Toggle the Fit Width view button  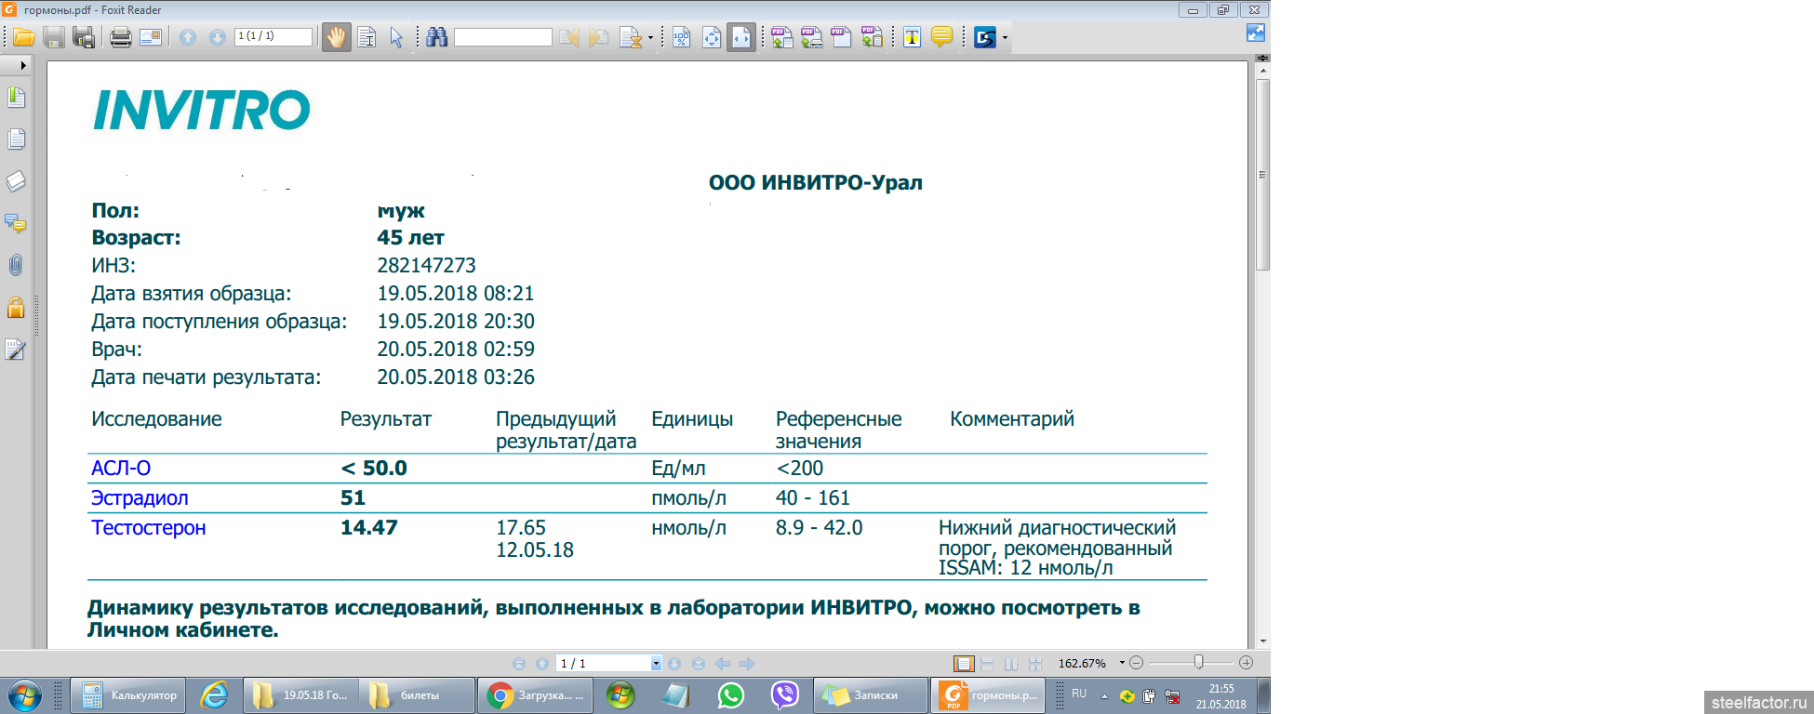740,37
